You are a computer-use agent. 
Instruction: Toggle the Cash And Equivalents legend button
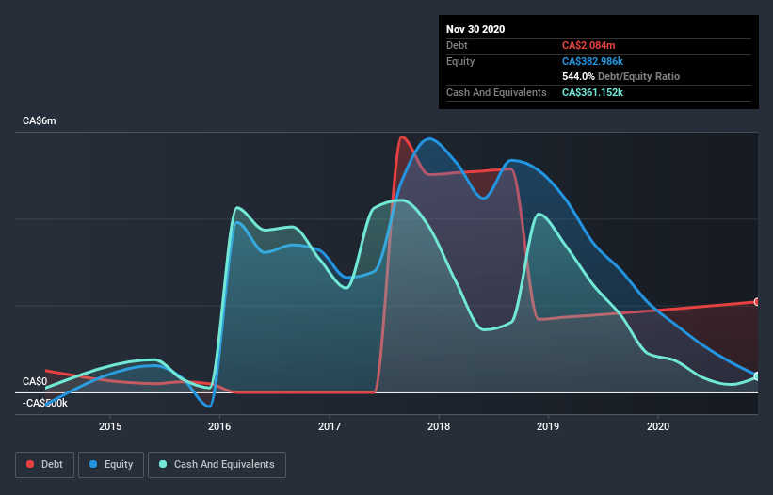[217, 465]
